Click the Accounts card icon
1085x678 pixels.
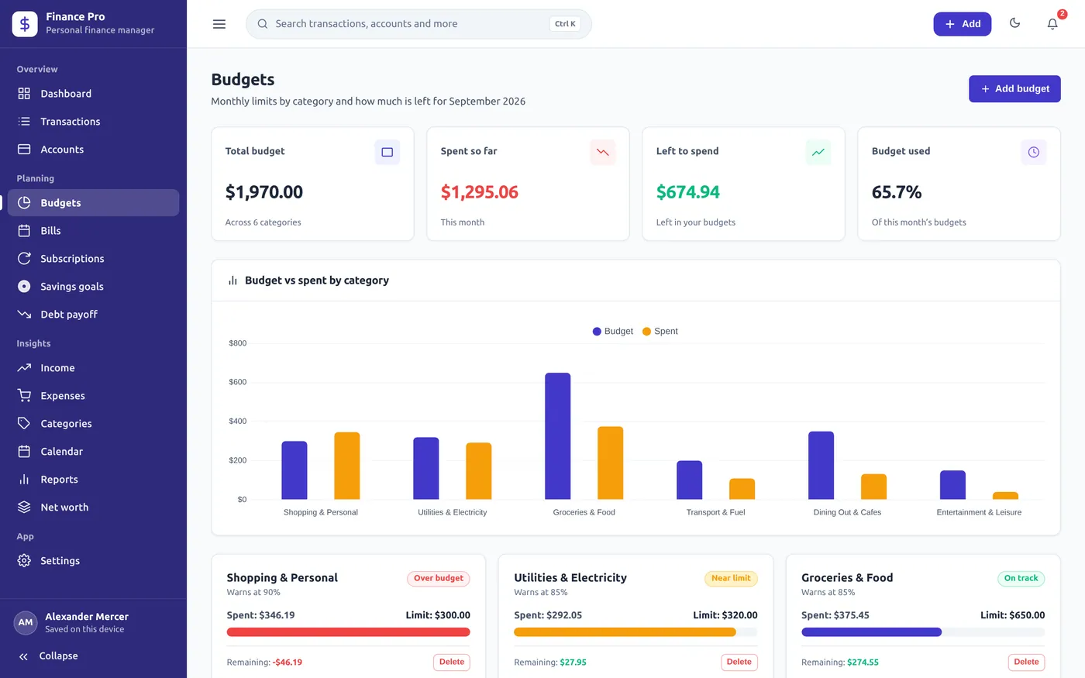pos(24,150)
